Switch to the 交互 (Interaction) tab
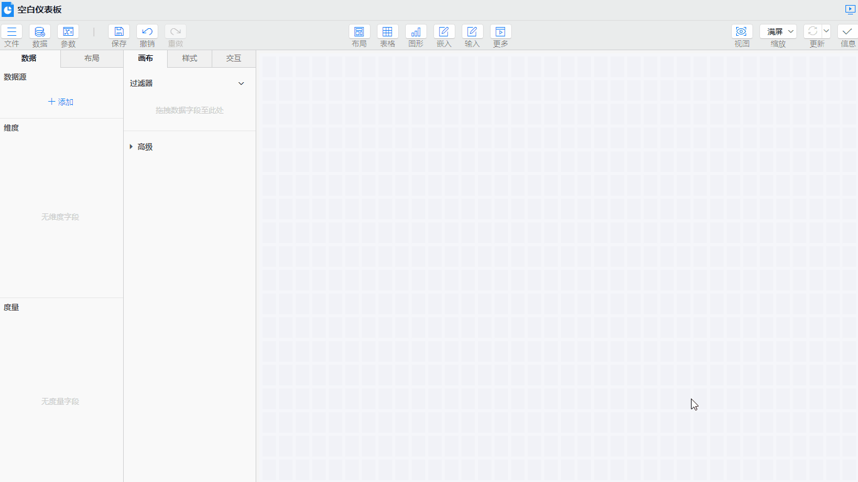 point(234,58)
